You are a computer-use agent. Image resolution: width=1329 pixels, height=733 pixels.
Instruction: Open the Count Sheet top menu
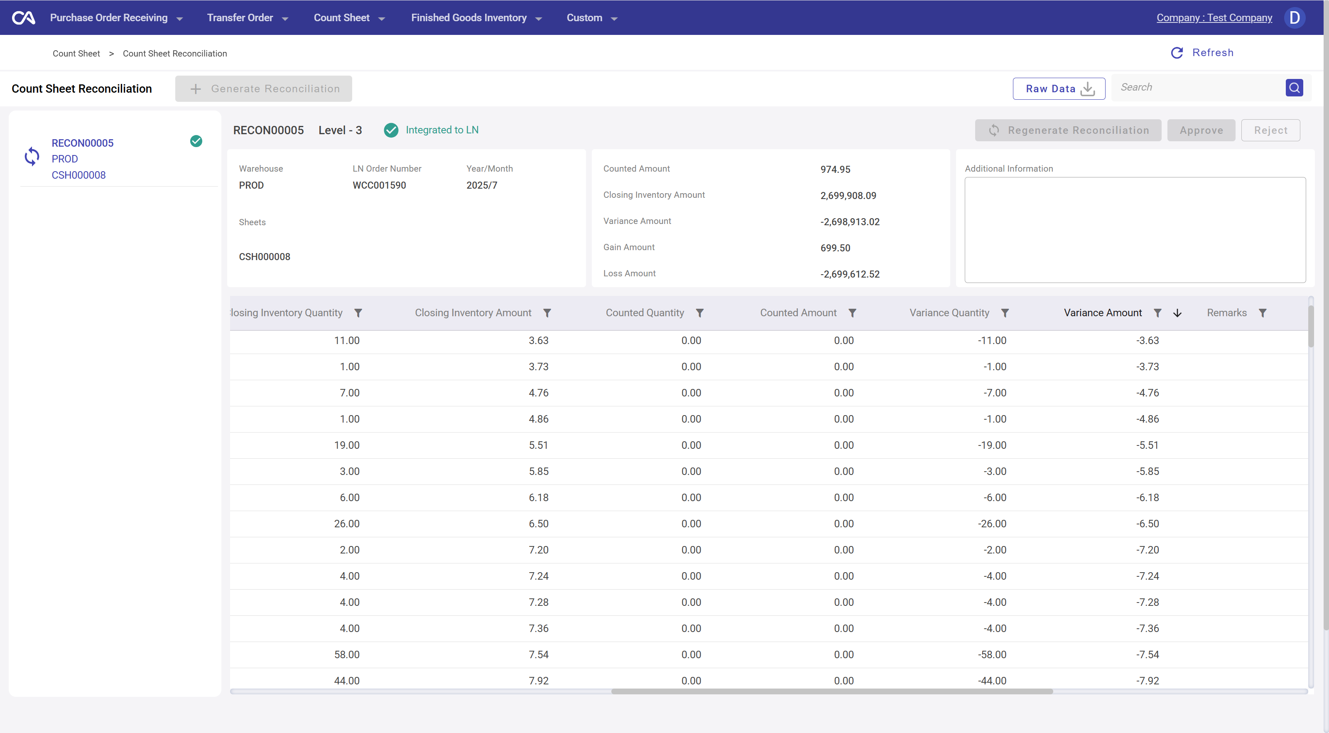pyautogui.click(x=341, y=17)
